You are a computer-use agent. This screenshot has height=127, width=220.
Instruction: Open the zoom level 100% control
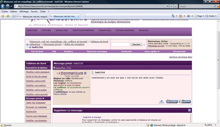coord(211,125)
